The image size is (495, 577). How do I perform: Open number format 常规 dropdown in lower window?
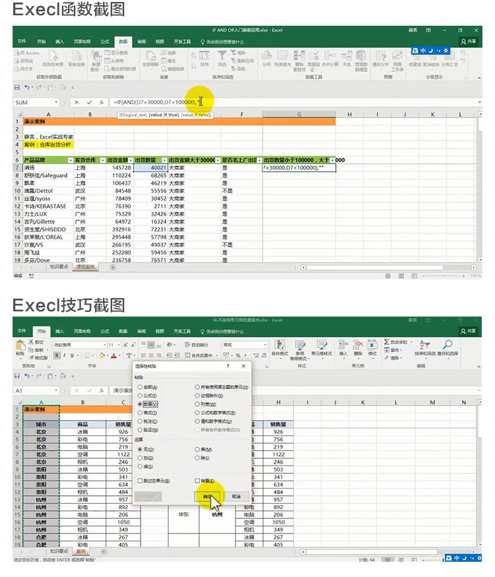click(x=265, y=345)
